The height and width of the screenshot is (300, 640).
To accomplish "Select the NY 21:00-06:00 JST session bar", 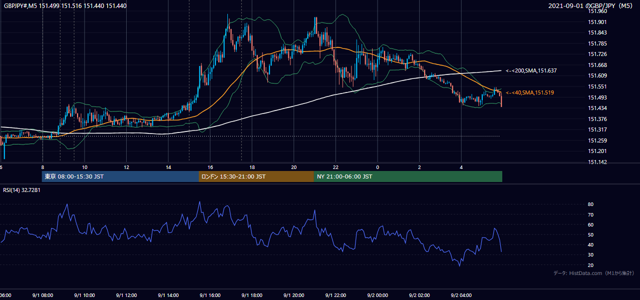I will tap(408, 176).
